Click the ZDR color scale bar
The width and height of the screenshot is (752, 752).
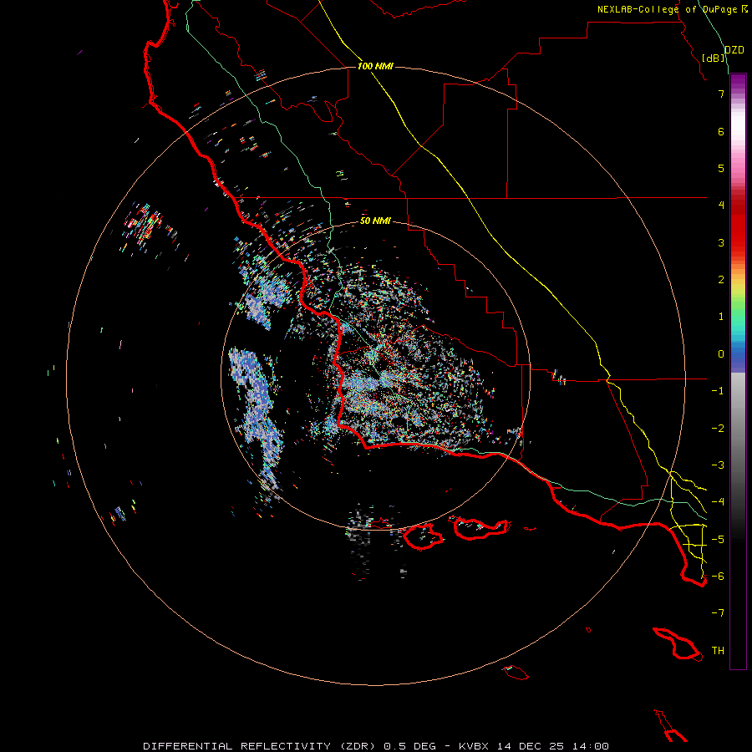coord(738,371)
